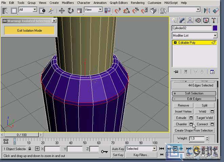Open the View reference coordinate dropdown
The width and height of the screenshot is (224, 162).
[100, 10]
